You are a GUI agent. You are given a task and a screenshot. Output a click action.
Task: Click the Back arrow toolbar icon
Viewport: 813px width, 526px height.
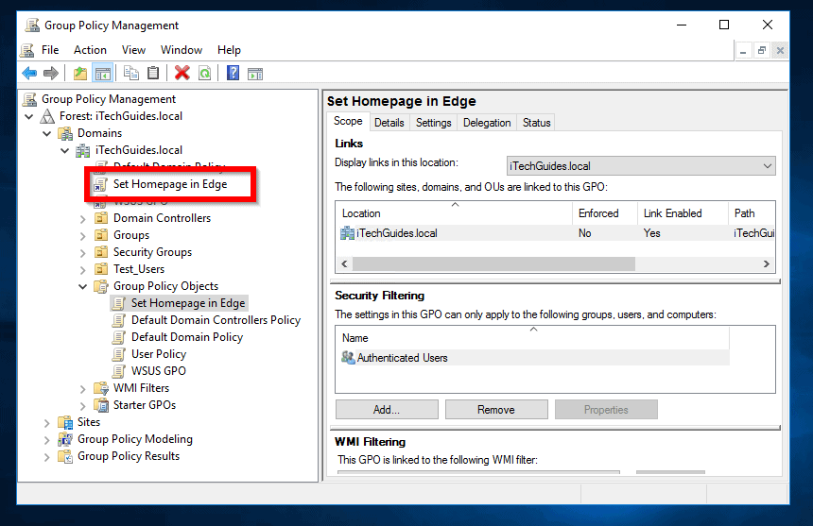click(x=29, y=73)
